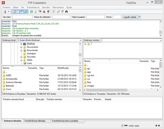The width and height of the screenshot is (164, 129).
Task: Refresh the file and folder lists
Action: pos(31,11)
